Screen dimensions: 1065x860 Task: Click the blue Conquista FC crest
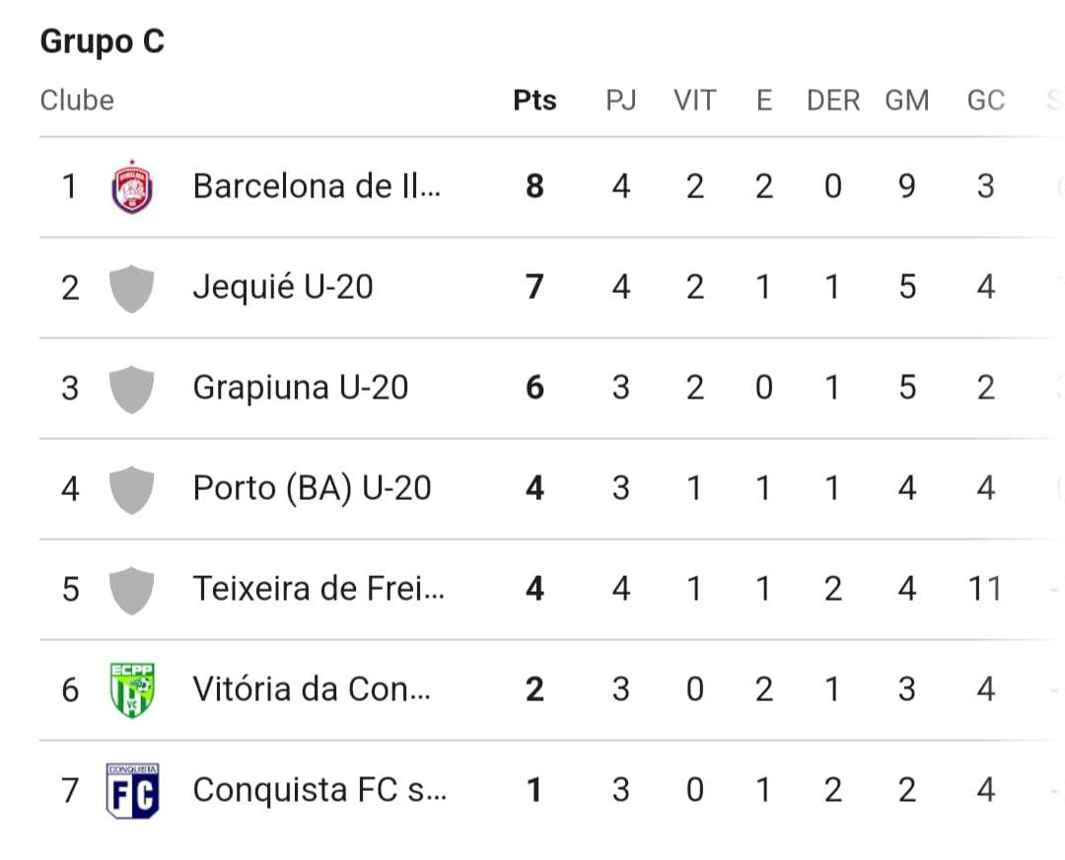[132, 791]
